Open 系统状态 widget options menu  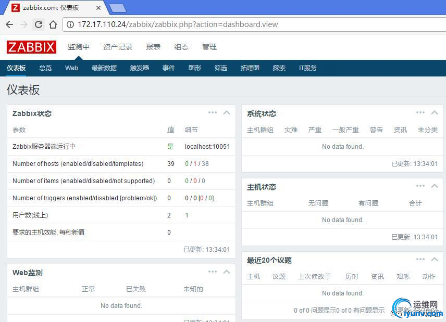coord(420,113)
